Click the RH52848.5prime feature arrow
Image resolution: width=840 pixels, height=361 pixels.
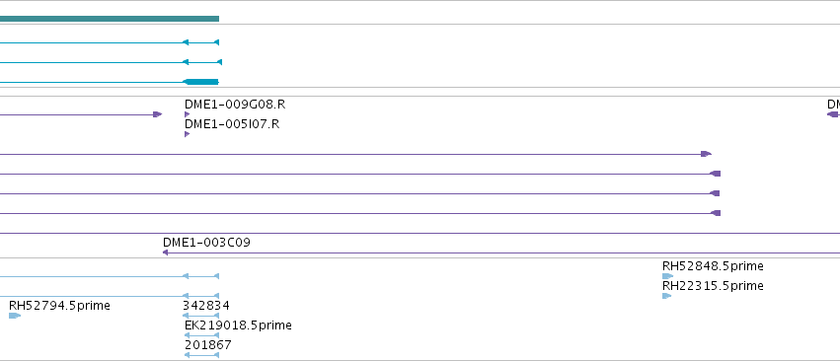click(667, 276)
